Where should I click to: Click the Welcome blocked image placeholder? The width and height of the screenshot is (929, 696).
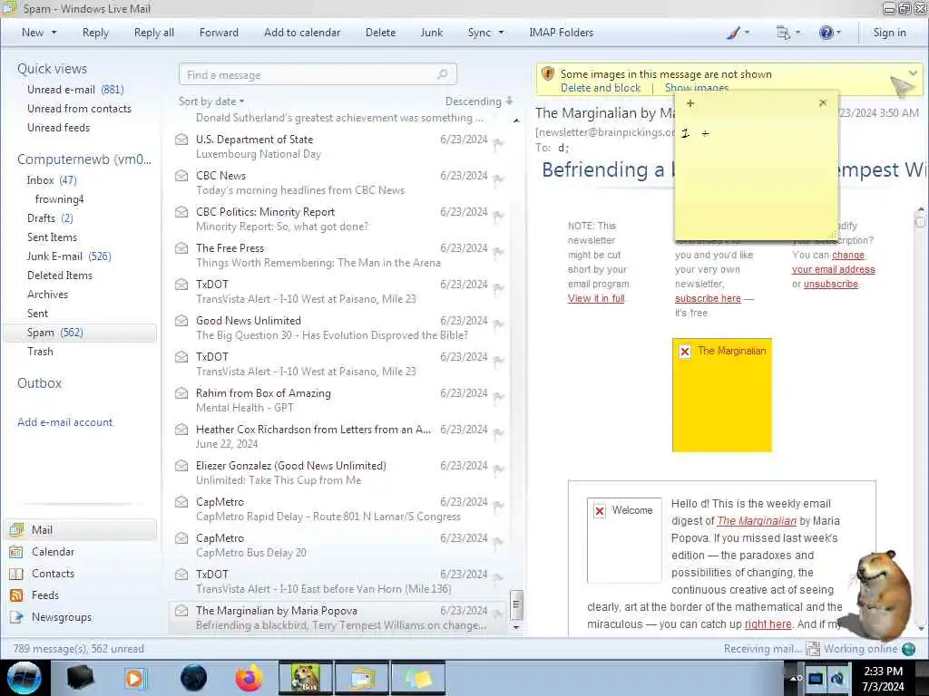point(624,540)
